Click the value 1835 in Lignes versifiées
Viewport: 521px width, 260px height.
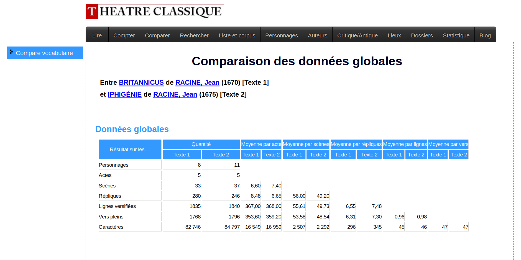click(195, 206)
